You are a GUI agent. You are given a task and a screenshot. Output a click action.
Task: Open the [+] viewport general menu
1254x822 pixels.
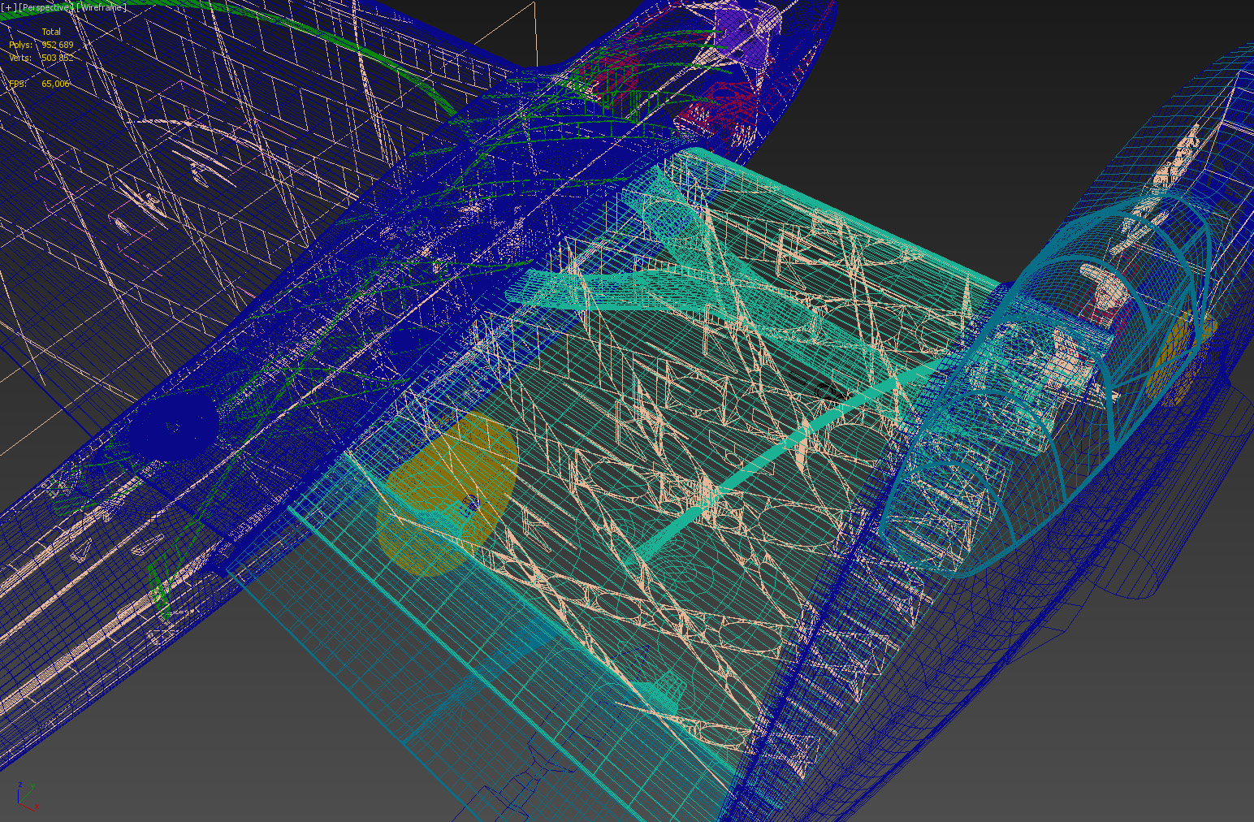(8, 7)
